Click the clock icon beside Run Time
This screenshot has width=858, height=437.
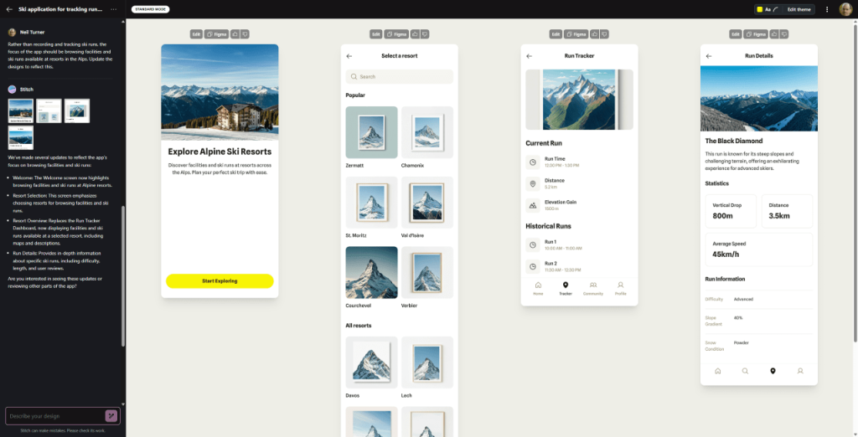[x=533, y=162]
